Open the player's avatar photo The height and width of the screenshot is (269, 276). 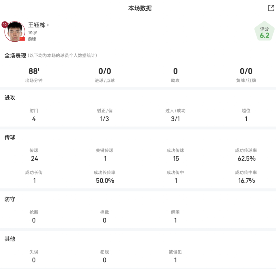point(14,32)
